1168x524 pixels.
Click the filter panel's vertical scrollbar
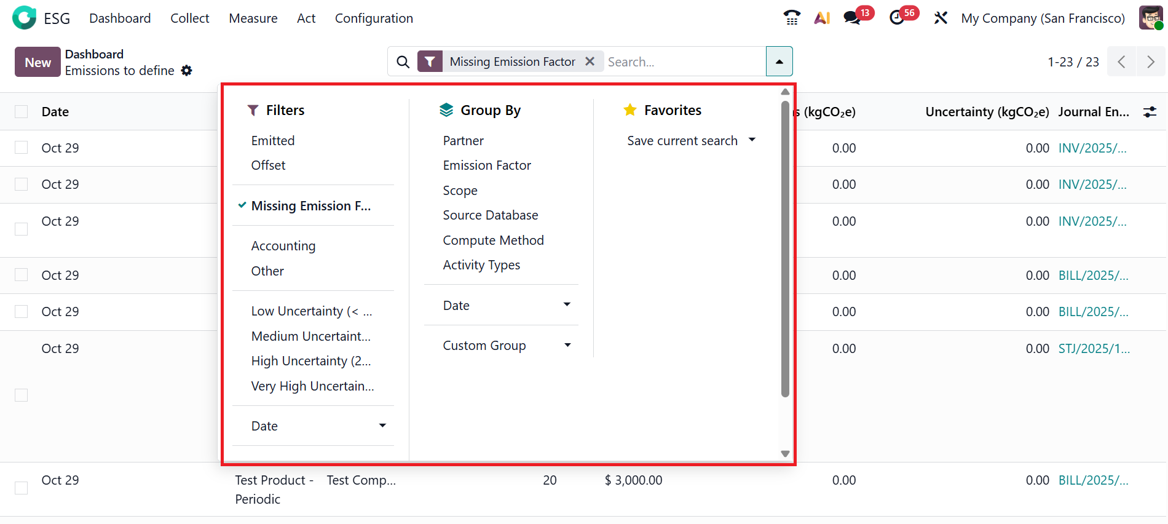(x=785, y=246)
